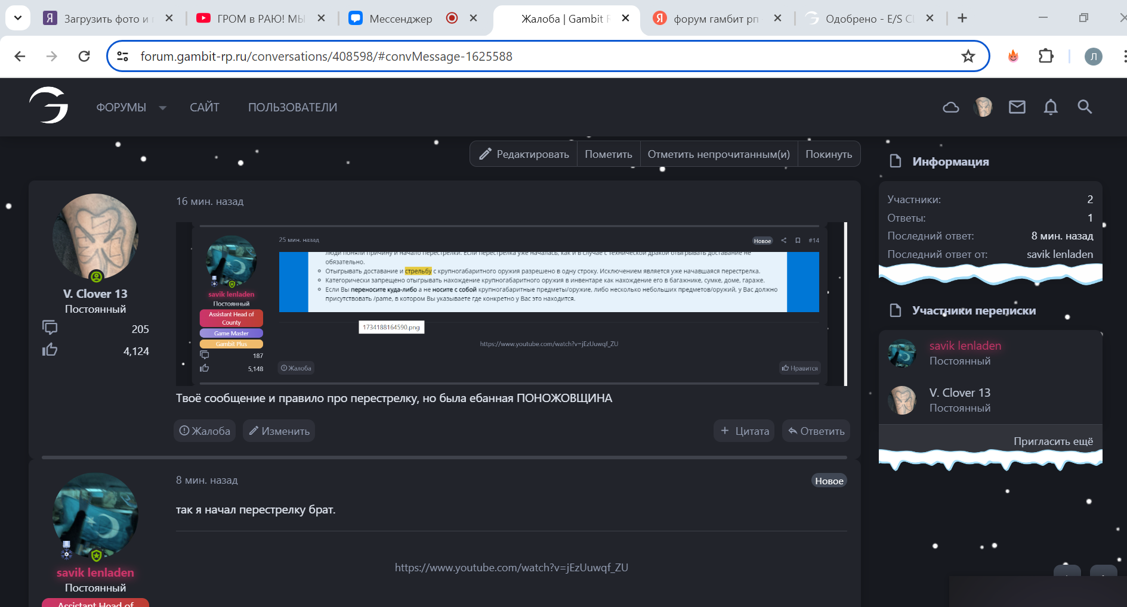Open the YouTube link in savik's reply
This screenshot has height=607, width=1127.
point(511,568)
